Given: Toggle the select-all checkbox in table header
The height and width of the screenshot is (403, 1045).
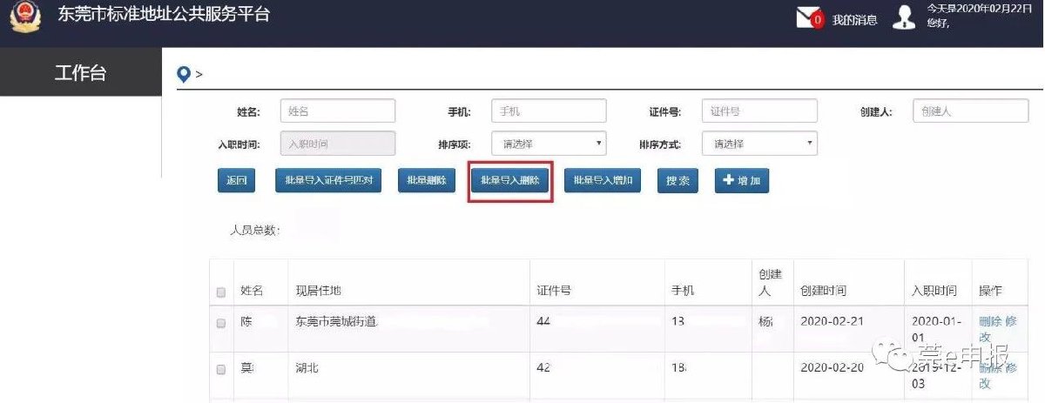Looking at the screenshot, I should [220, 292].
